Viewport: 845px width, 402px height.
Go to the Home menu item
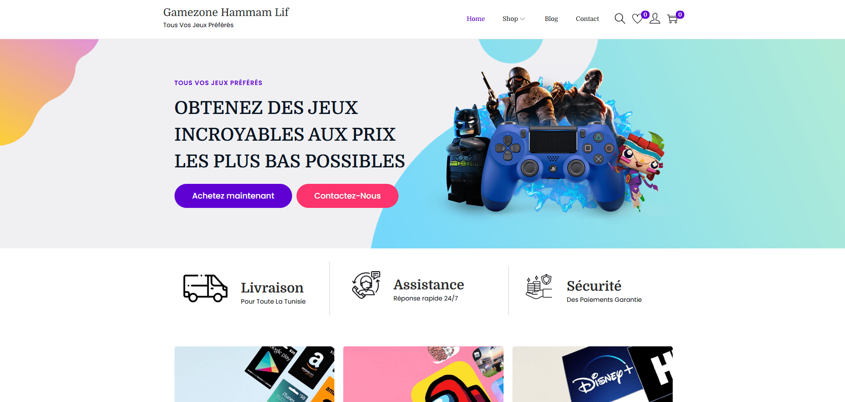pyautogui.click(x=475, y=19)
